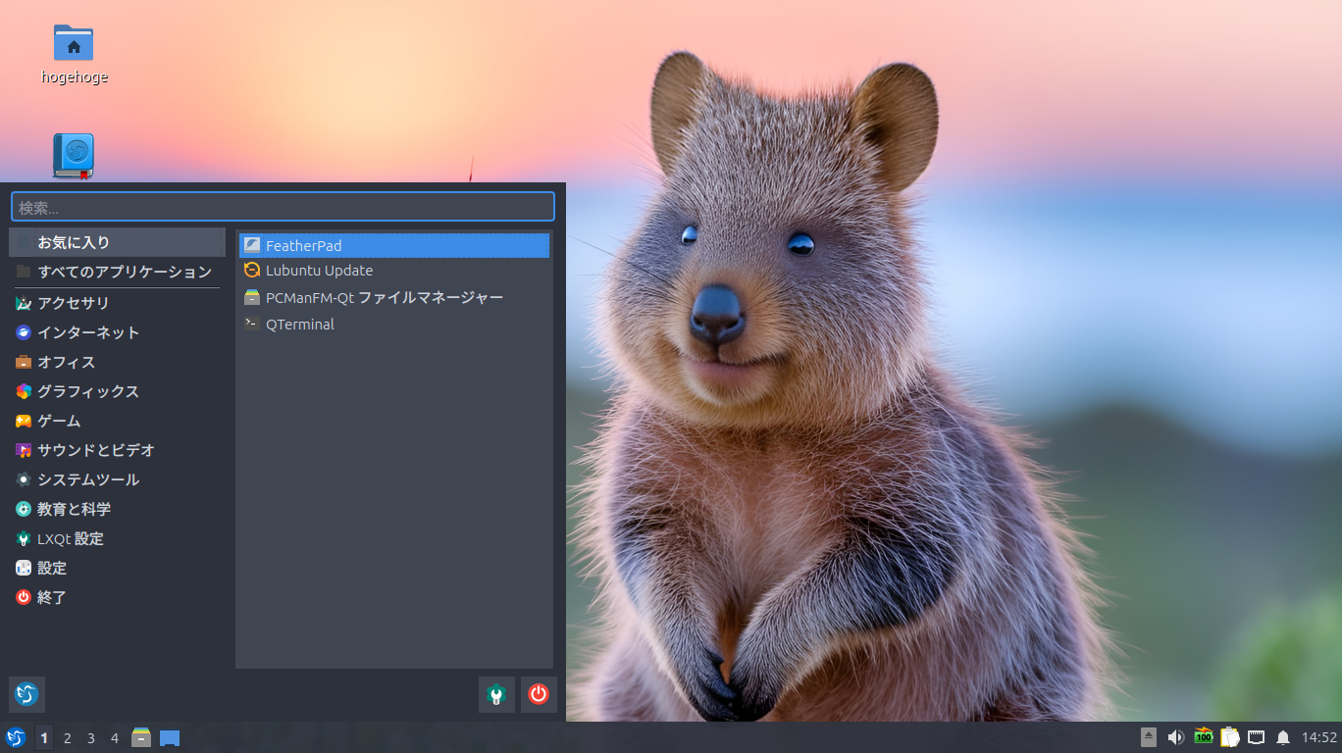Image resolution: width=1342 pixels, height=753 pixels.
Task: Toggle show desktop in the taskbar
Action: click(170, 737)
